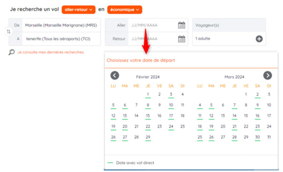The image size is (283, 172).
Task: Open Je consulte mes dernières recherches link
Action: [x=50, y=52]
